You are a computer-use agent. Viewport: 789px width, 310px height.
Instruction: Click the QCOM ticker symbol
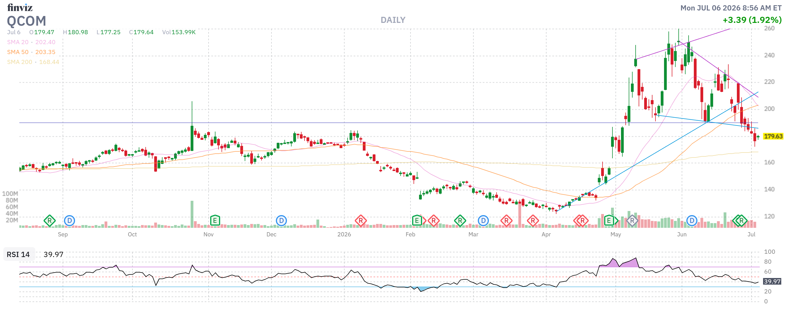(26, 21)
